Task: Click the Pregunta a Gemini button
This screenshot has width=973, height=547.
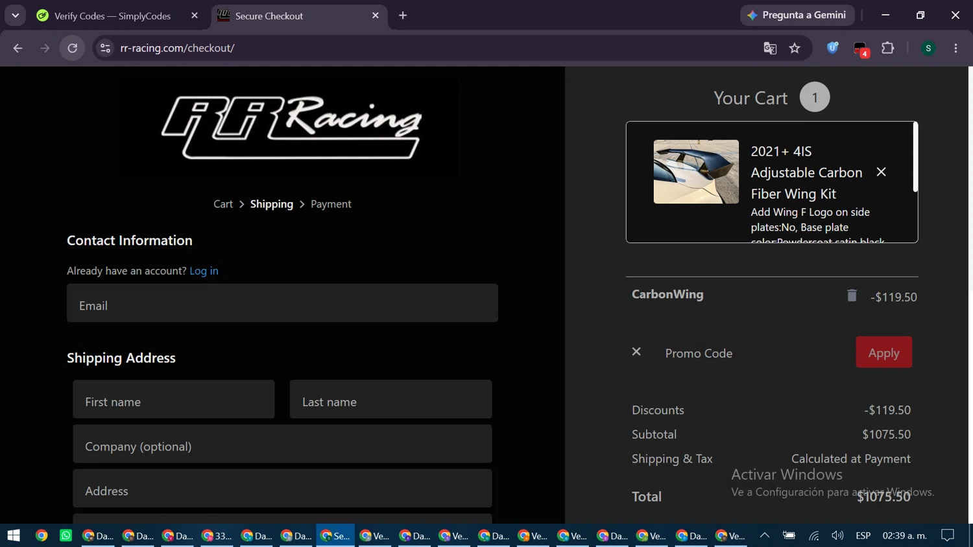Action: pos(797,15)
